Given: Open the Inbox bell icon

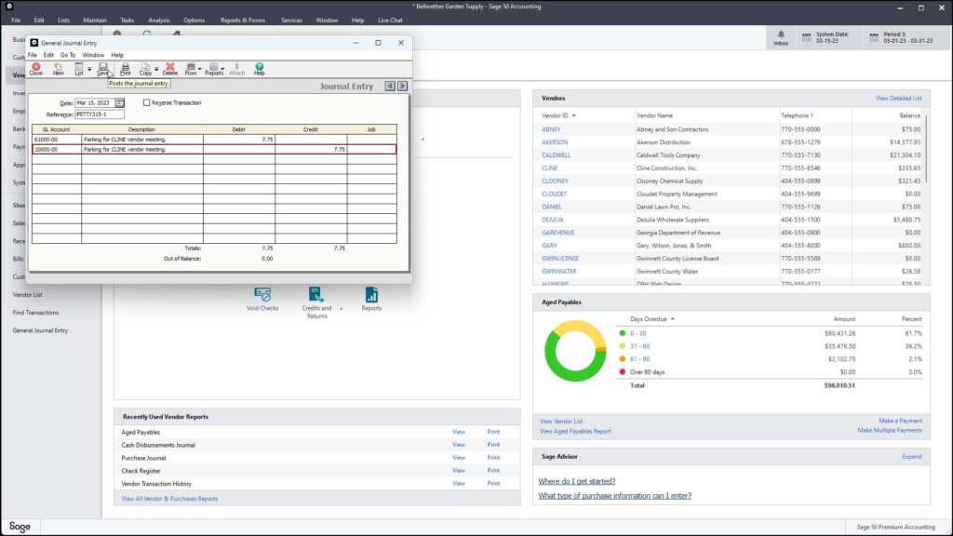Looking at the screenshot, I should [x=781, y=37].
